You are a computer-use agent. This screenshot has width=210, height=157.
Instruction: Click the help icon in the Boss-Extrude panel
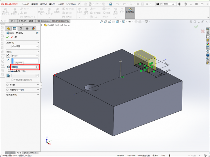(x=37, y=33)
